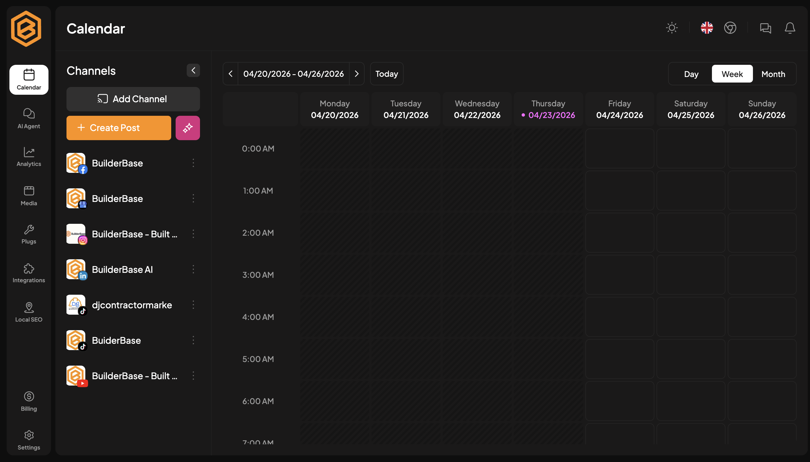The height and width of the screenshot is (462, 810).
Task: Open the chat messages icon in header
Action: coord(765,28)
